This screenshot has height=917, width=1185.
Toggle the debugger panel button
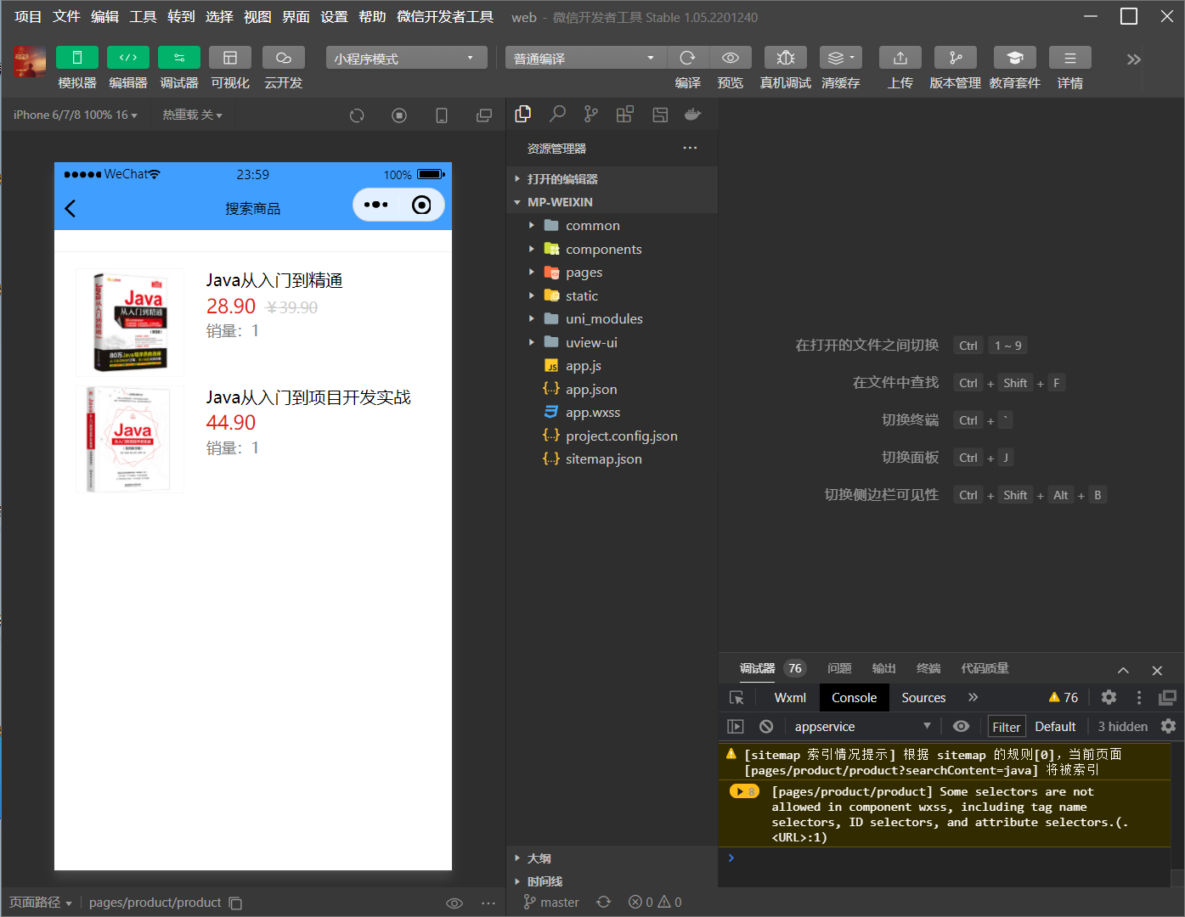[x=179, y=58]
